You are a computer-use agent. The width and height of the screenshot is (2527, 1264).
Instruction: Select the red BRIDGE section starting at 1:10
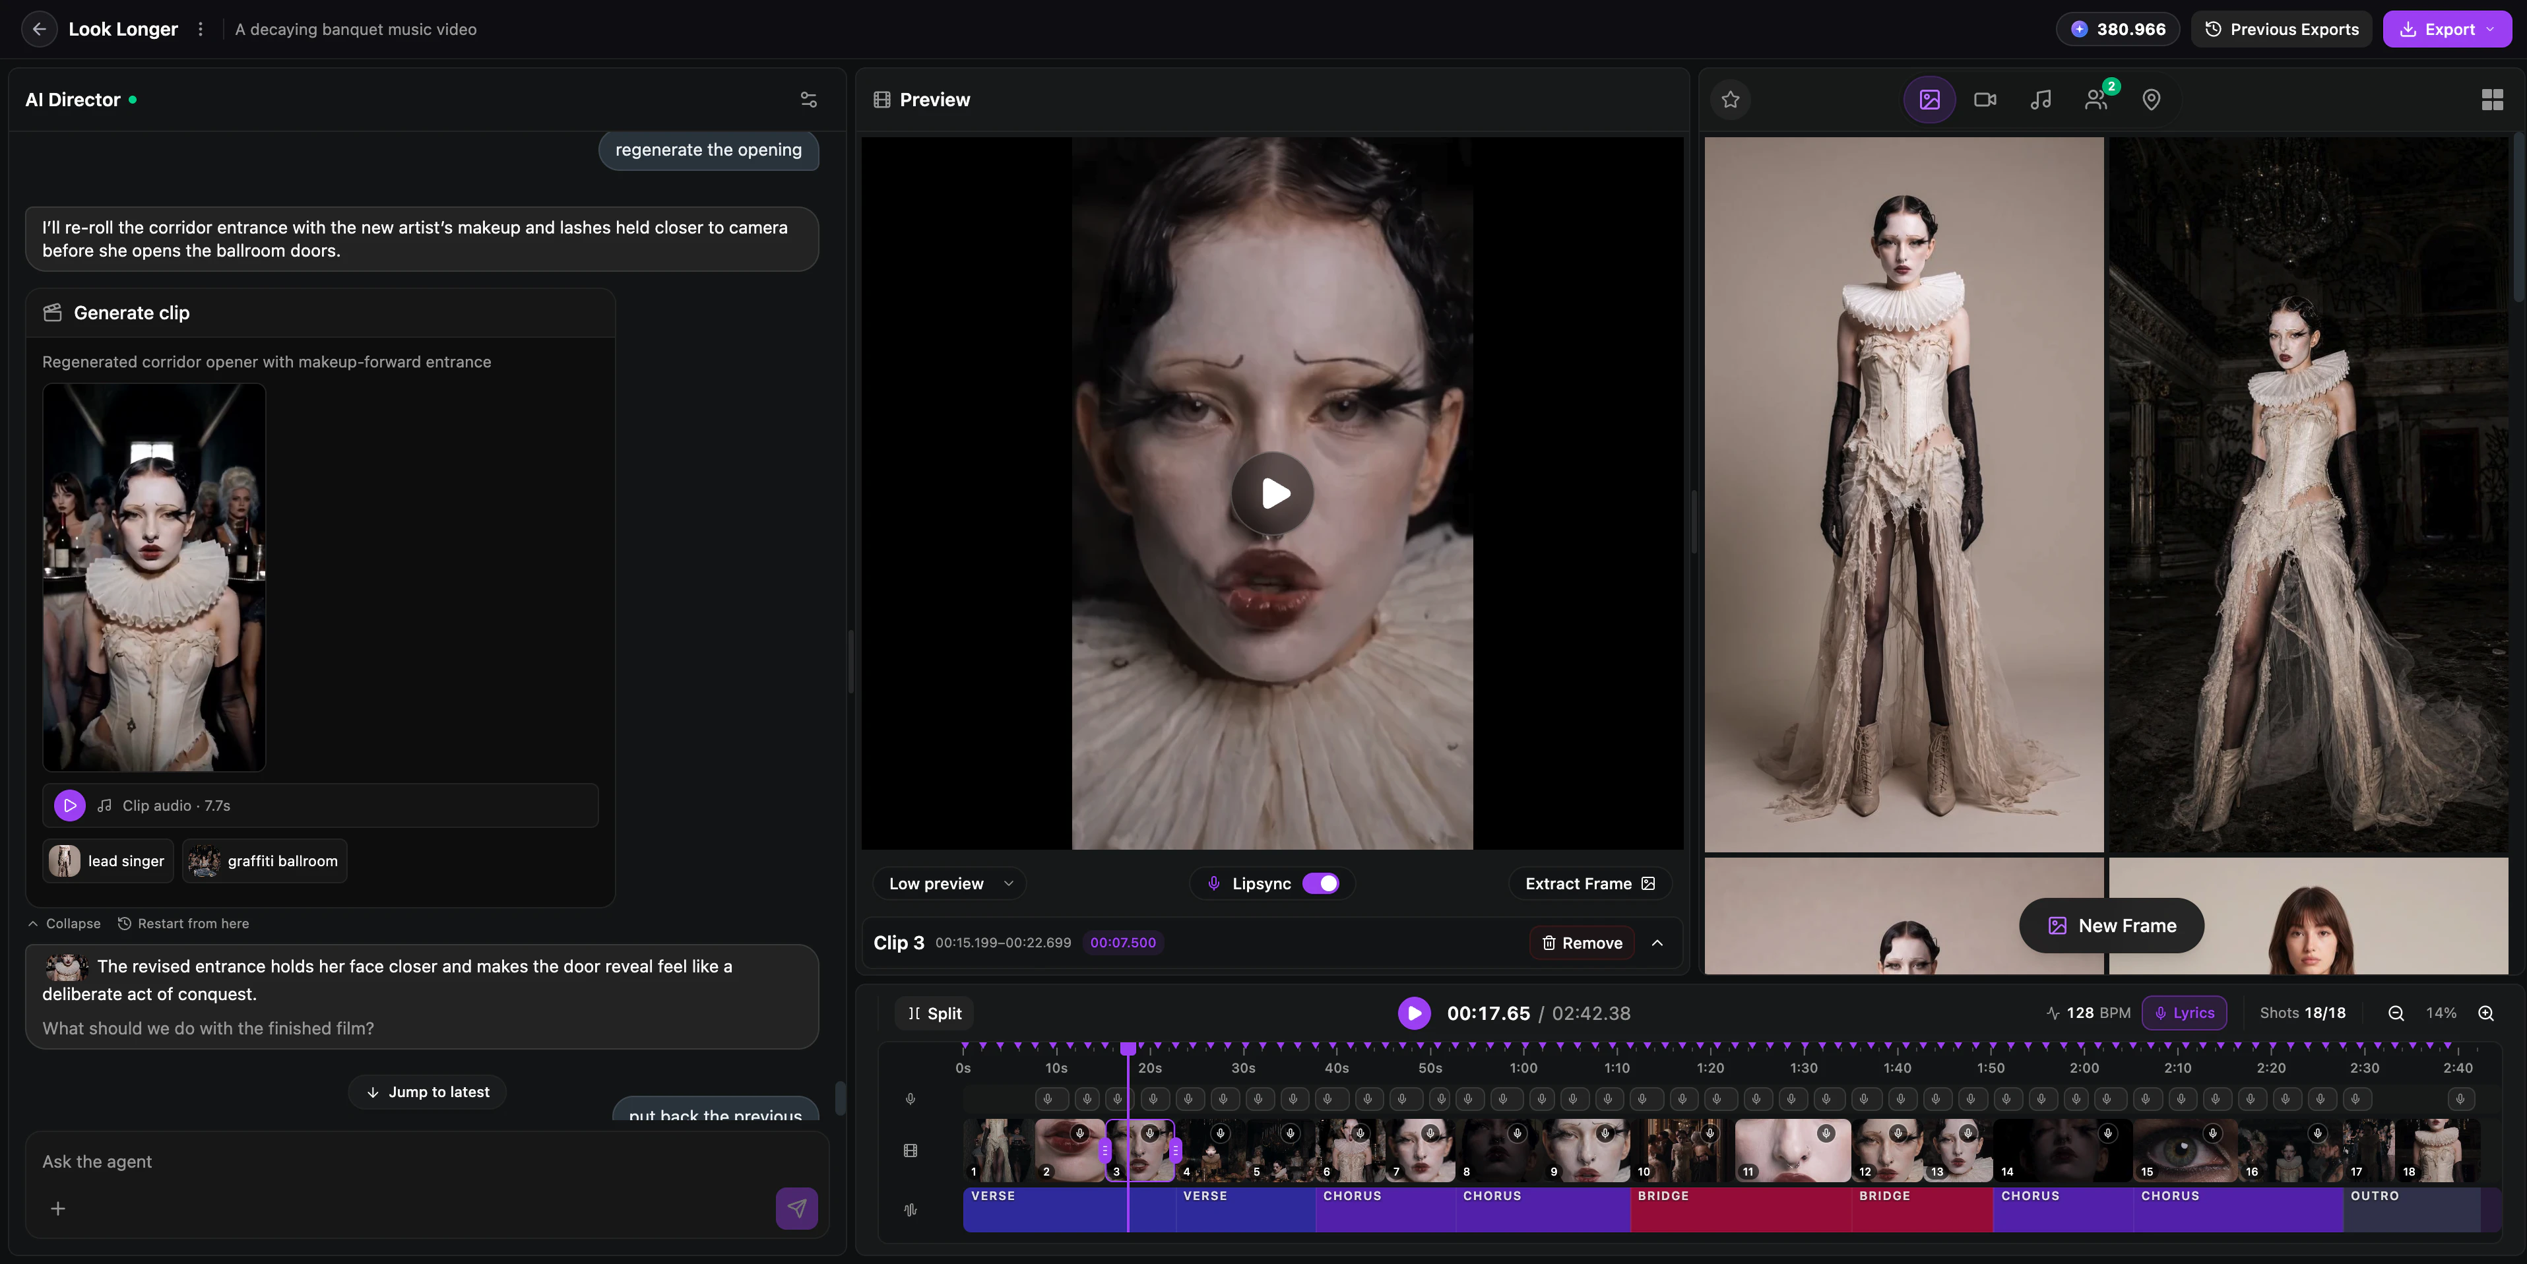tap(1741, 1209)
